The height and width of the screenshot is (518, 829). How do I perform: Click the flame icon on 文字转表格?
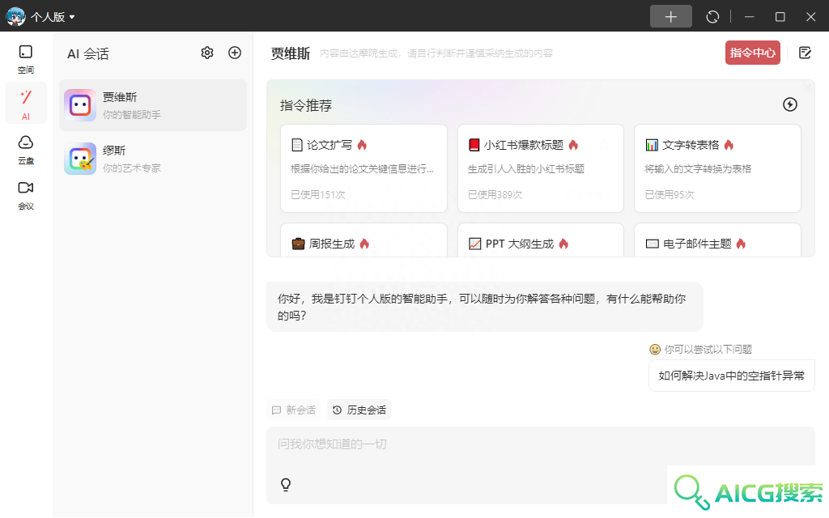pyautogui.click(x=729, y=145)
